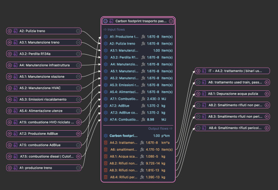278x190 pixels.
Task: Expand right-side plus of A8.3: Smaltimento rfiuti node
Action: click(x=266, y=116)
